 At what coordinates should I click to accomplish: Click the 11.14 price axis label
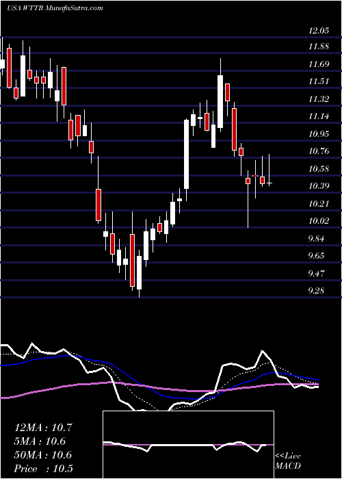click(x=319, y=116)
